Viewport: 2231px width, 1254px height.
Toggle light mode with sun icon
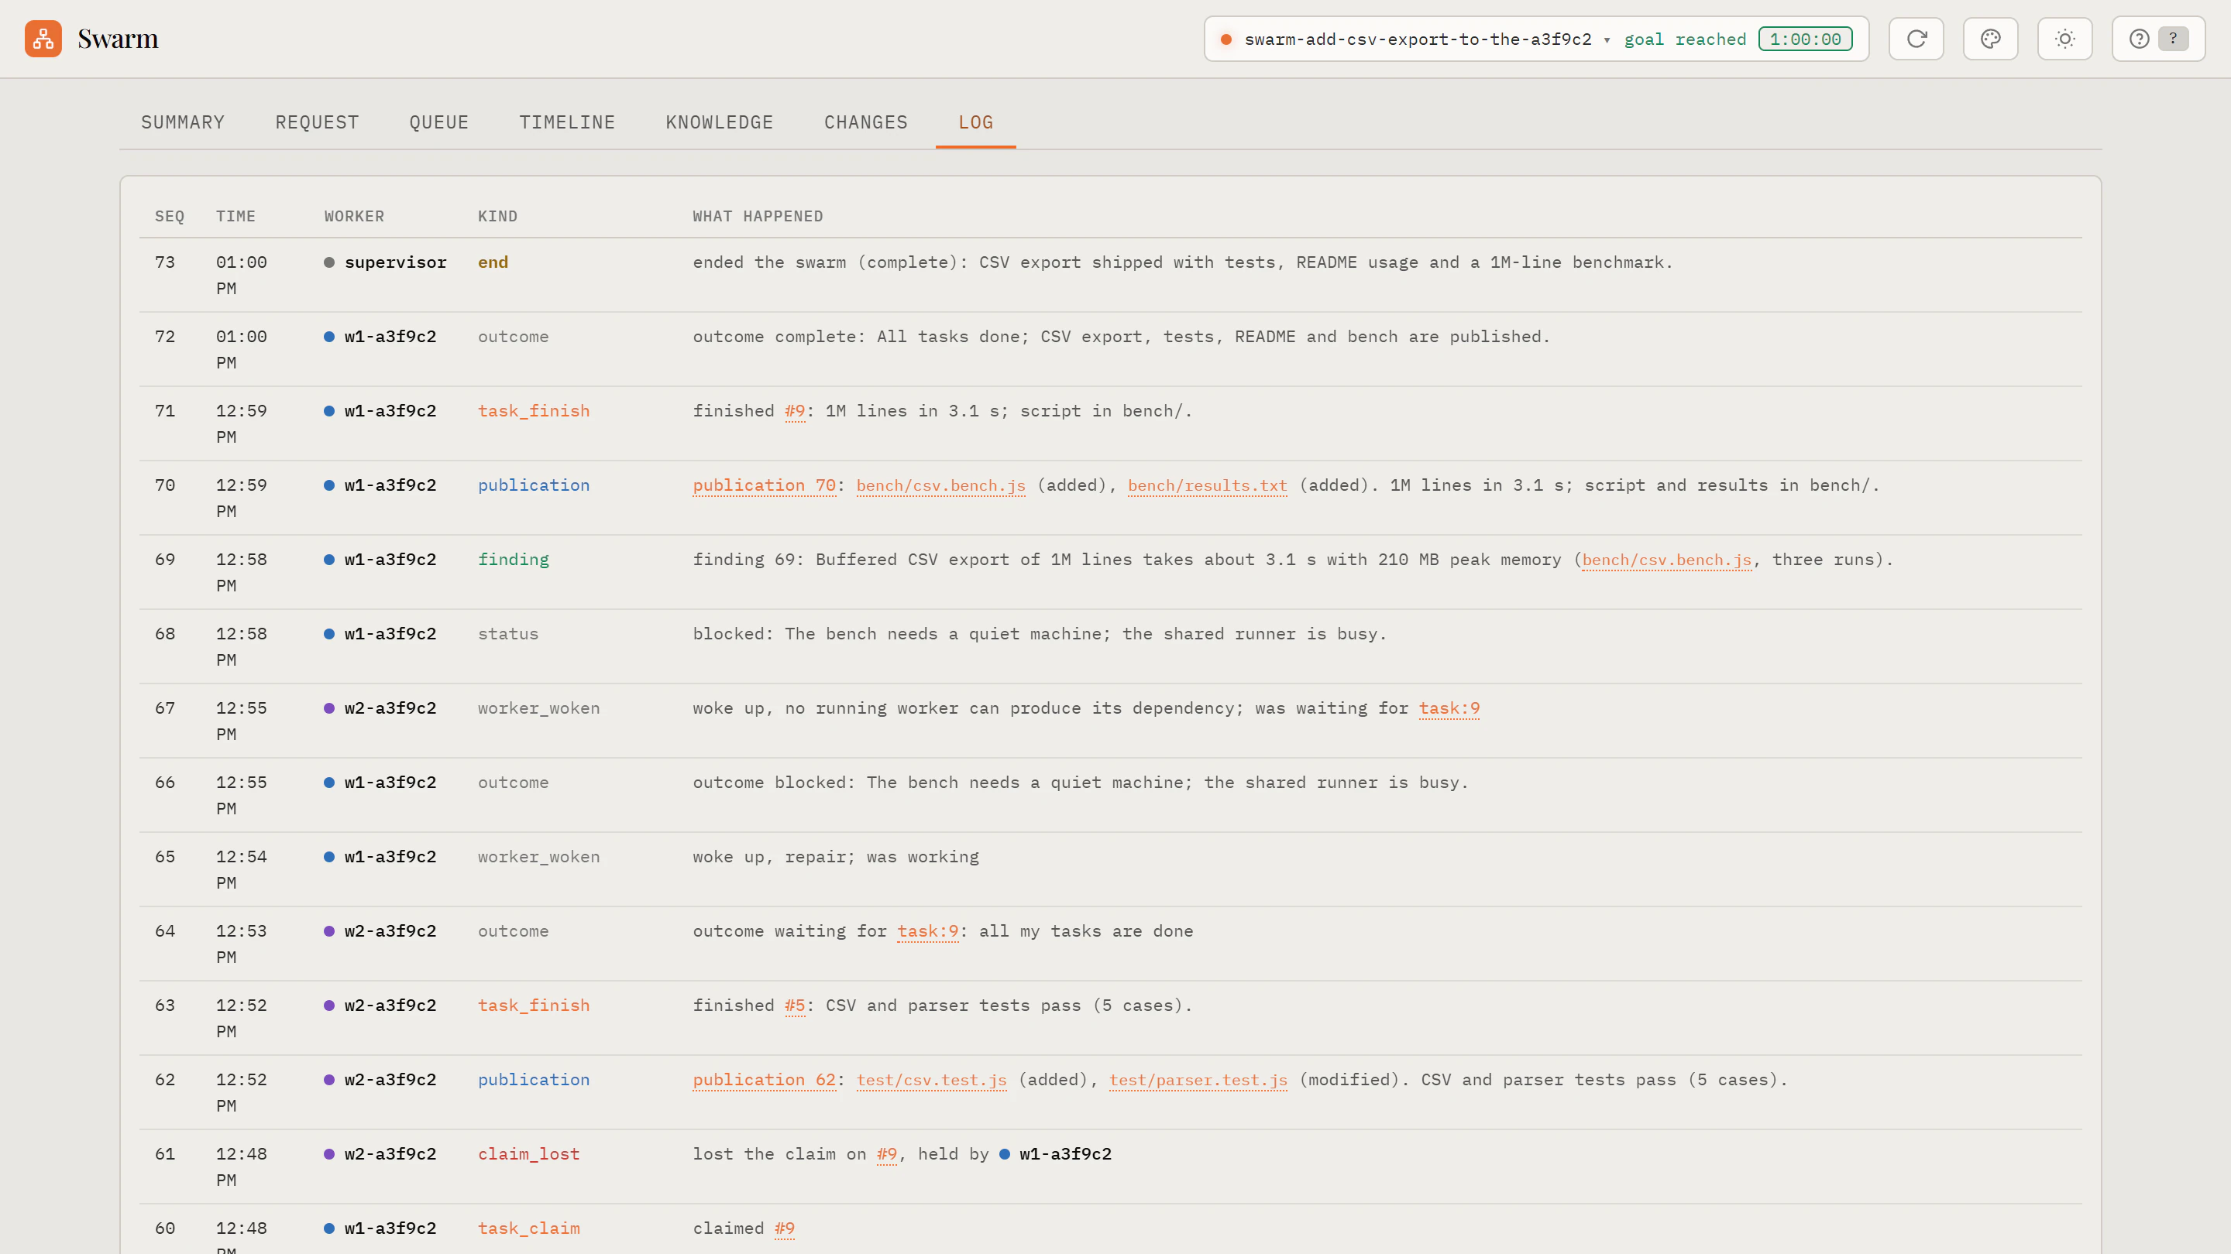(x=2064, y=39)
